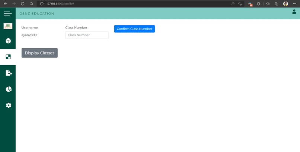Click the file export icon in sidebar
300x152 pixels.
[9, 73]
